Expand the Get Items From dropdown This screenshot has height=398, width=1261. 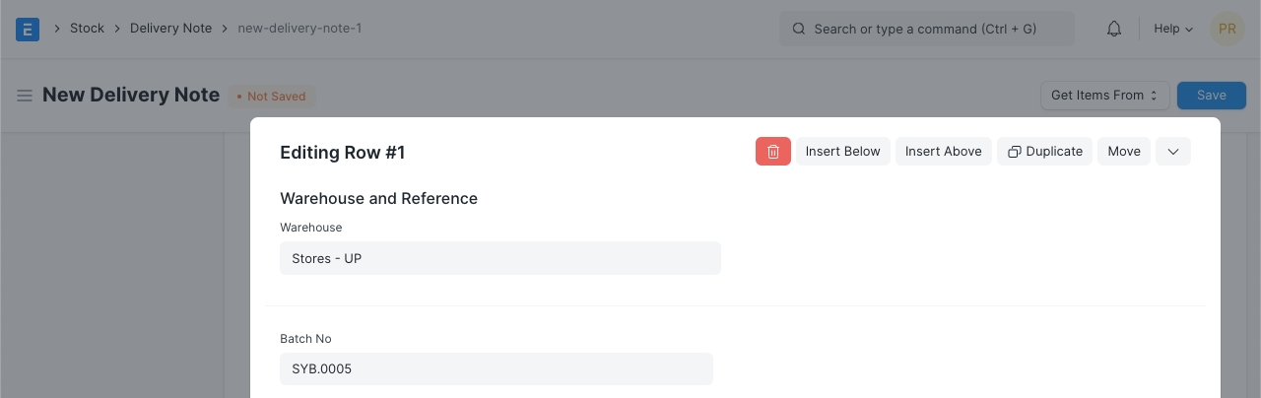coord(1104,96)
